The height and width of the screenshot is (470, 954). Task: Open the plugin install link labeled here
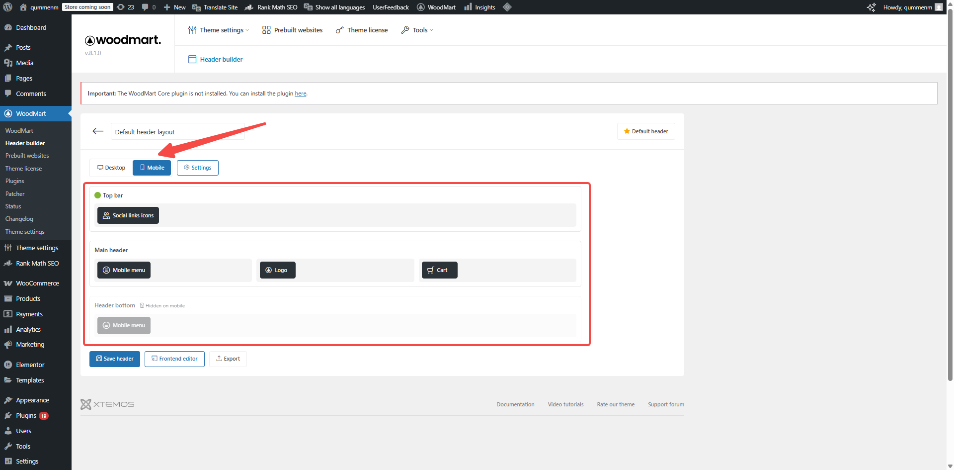(300, 94)
